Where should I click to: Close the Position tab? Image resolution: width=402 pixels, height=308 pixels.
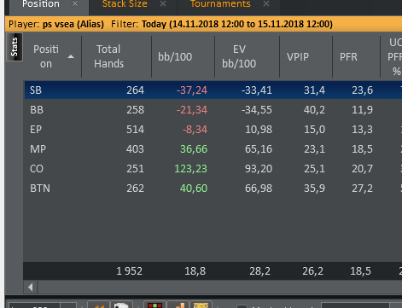click(x=75, y=3)
